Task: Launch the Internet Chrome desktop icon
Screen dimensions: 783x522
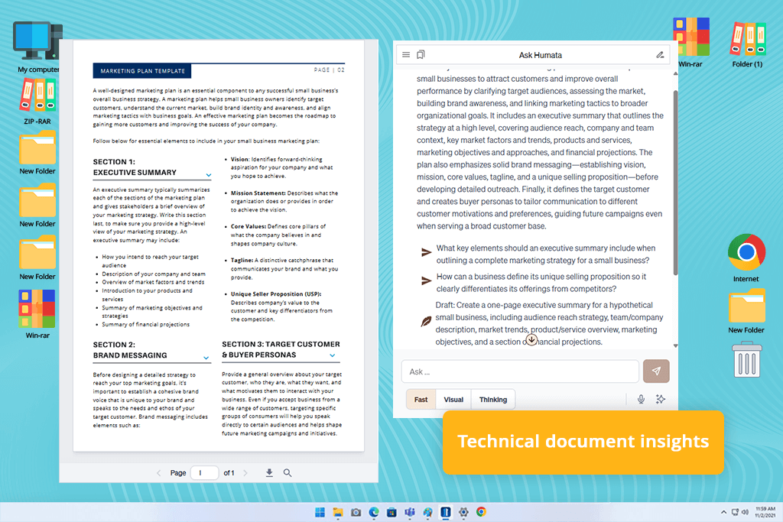Action: [x=746, y=258]
